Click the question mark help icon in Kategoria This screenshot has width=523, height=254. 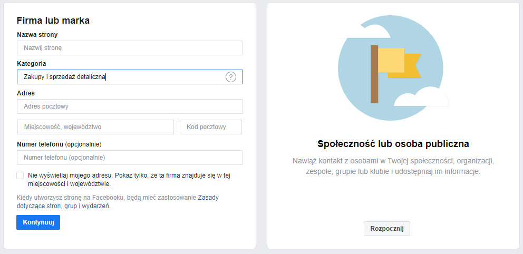231,77
